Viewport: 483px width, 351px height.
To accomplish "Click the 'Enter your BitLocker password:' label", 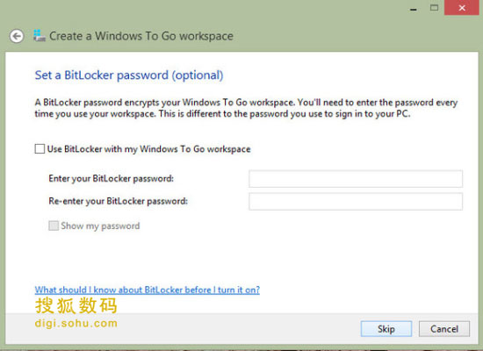I will point(112,179).
